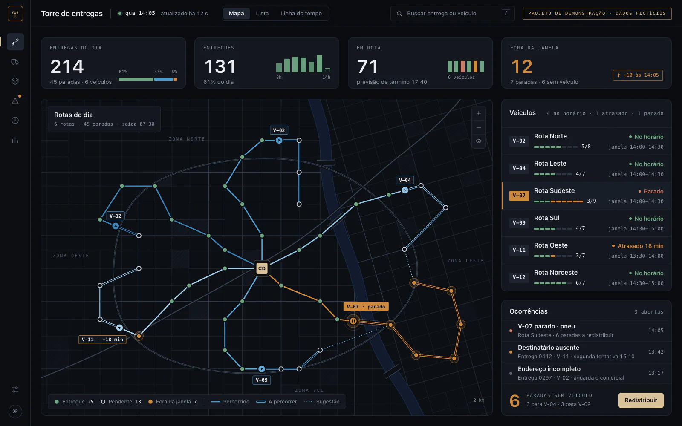Click the Rota Sul progress bar
The image size is (682, 426).
[x=553, y=229]
